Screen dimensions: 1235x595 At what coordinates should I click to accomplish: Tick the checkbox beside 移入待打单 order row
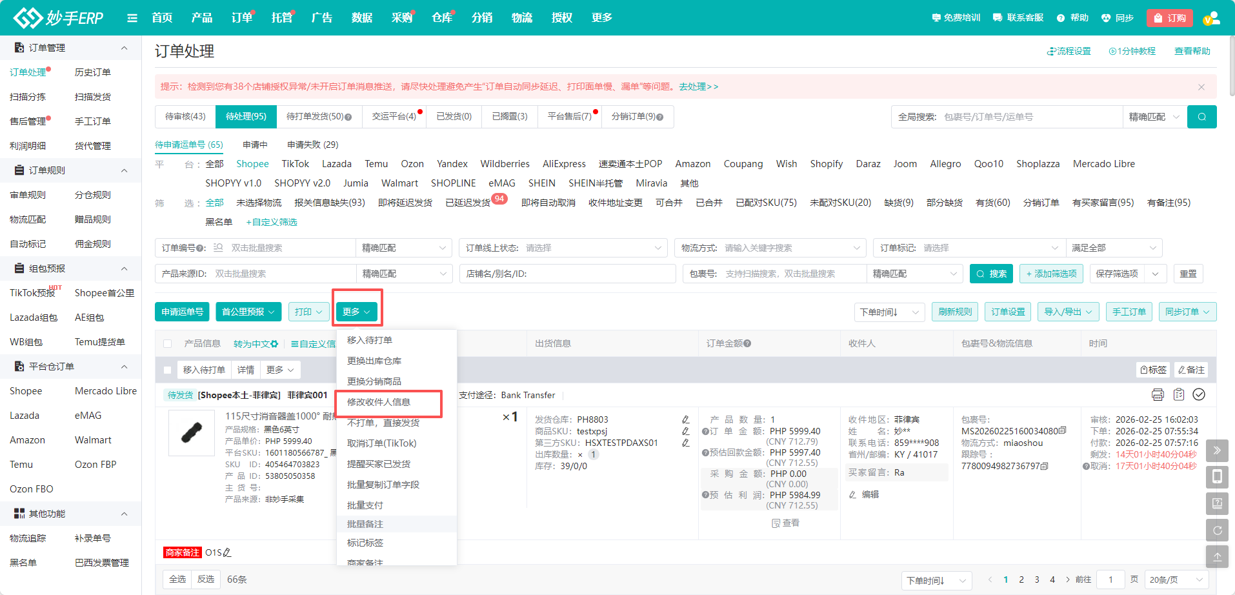pyautogui.click(x=168, y=370)
